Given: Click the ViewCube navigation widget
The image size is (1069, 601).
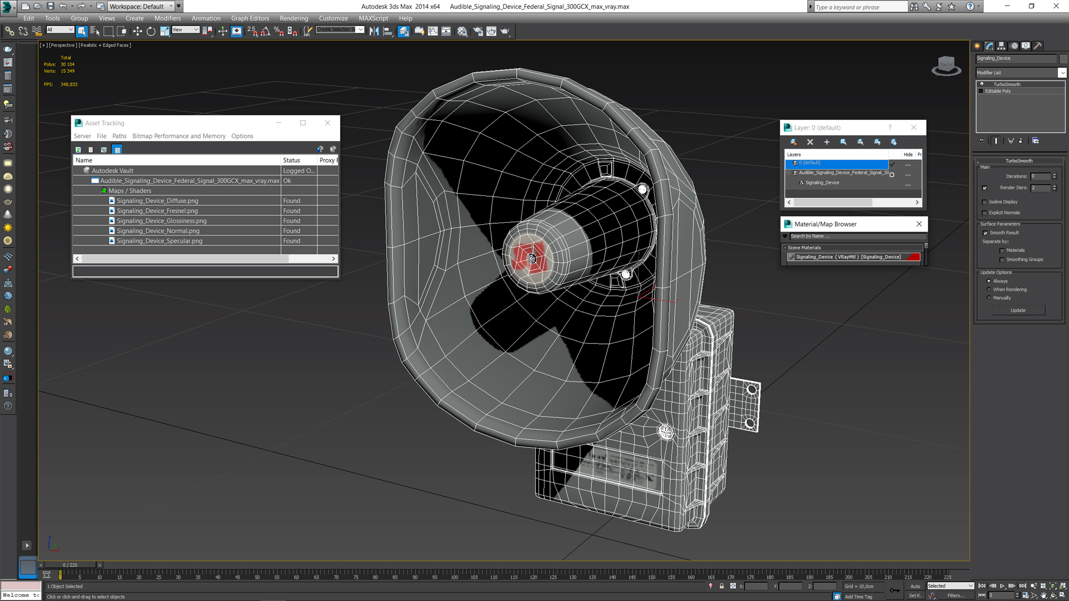Looking at the screenshot, I should [x=946, y=66].
